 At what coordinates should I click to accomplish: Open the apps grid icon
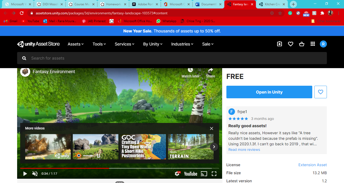pos(313,44)
